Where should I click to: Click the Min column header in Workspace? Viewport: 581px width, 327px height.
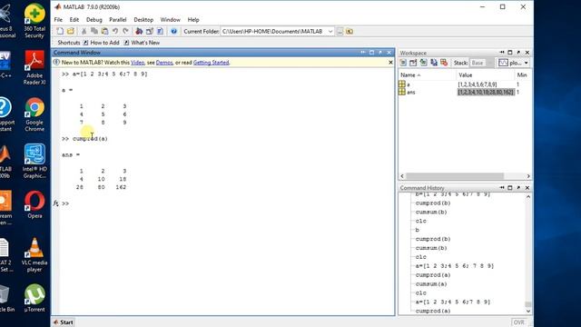click(522, 74)
